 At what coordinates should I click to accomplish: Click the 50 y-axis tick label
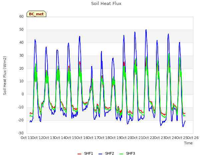(x=21, y=30)
